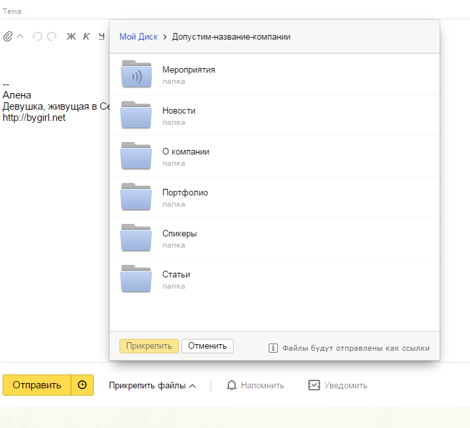
Task: Open scheduled send clock button
Action: tap(82, 385)
